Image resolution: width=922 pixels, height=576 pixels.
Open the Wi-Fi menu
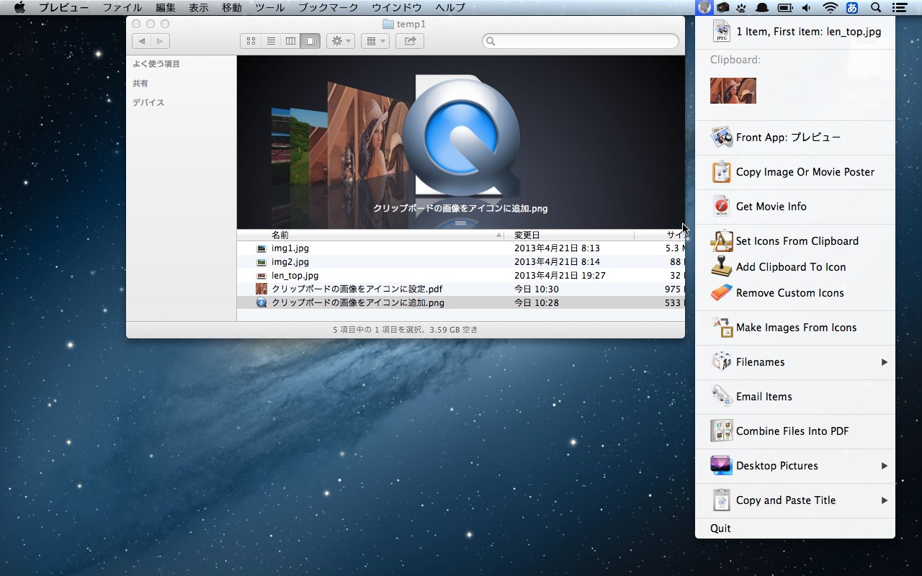click(x=831, y=8)
